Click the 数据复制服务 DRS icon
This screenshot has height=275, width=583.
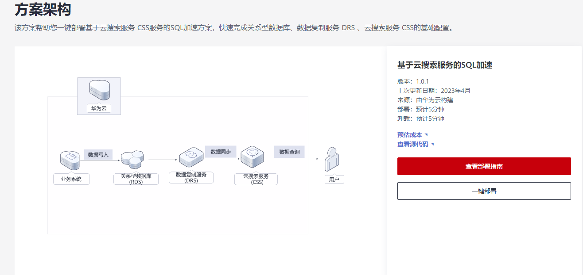tap(191, 157)
